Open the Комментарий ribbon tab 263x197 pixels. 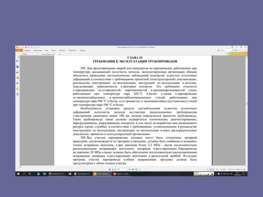(x=38, y=50)
